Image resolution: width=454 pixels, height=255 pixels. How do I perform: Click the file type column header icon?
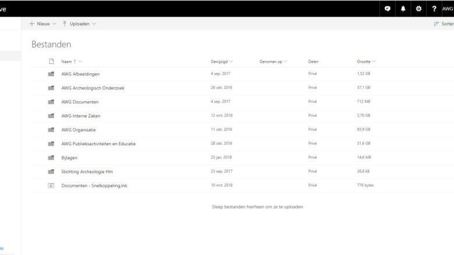point(51,62)
